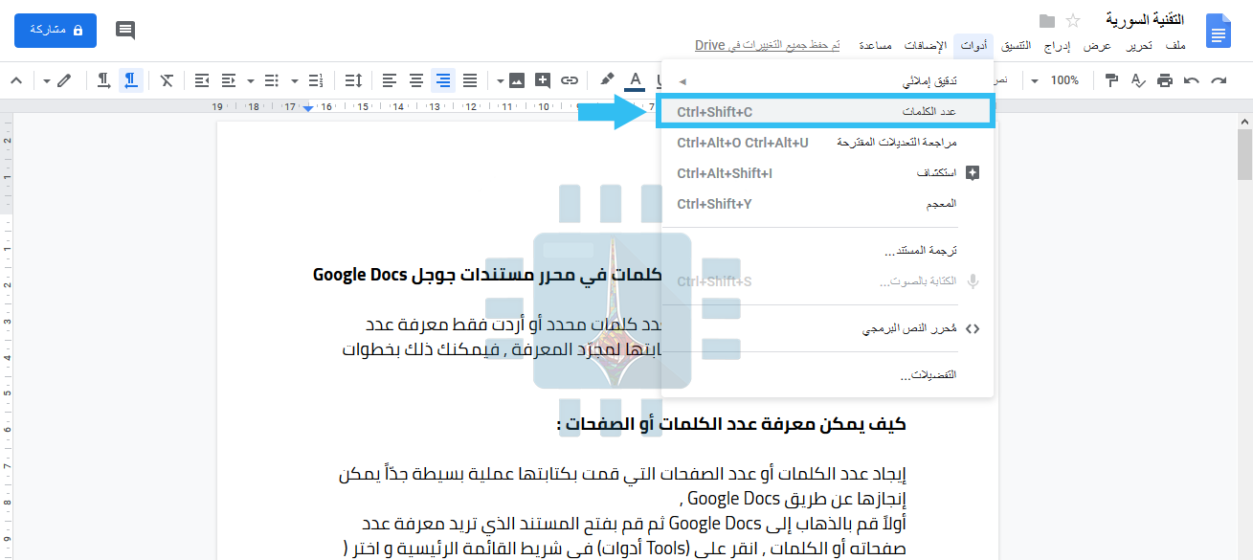Click the clear formatting icon
Image resolution: width=1253 pixels, height=560 pixels.
pyautogui.click(x=167, y=80)
